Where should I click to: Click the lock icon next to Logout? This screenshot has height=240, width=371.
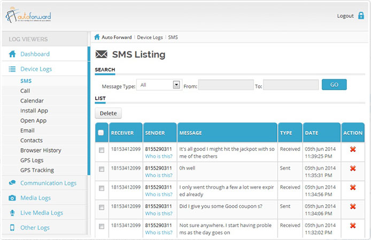361,16
